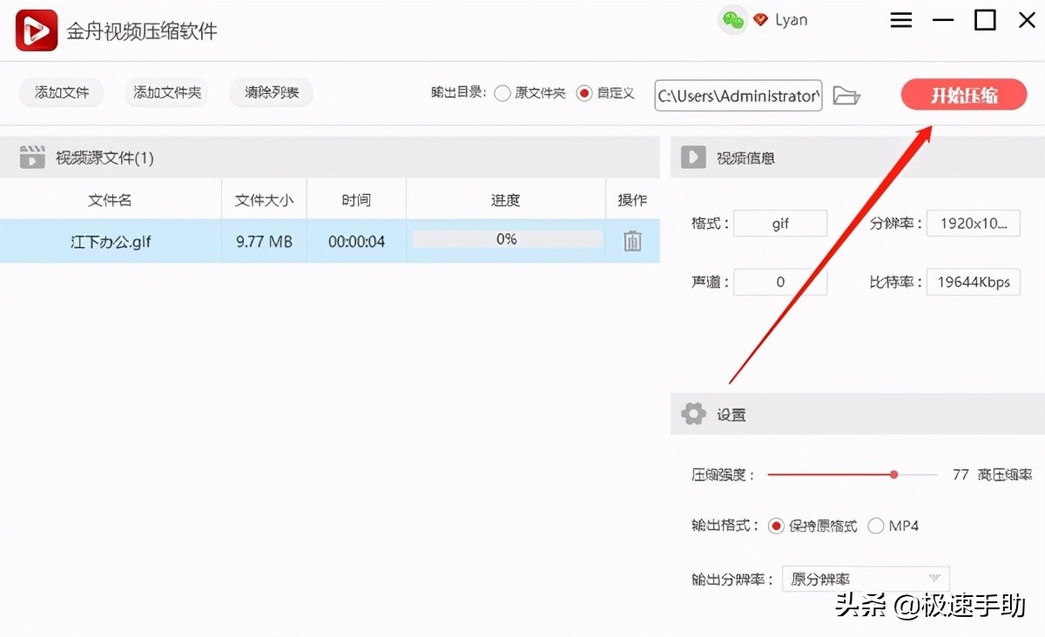Viewport: 1045px width, 637px height.
Task: Open the 原分辨率 output resolution dropdown
Action: (x=865, y=578)
